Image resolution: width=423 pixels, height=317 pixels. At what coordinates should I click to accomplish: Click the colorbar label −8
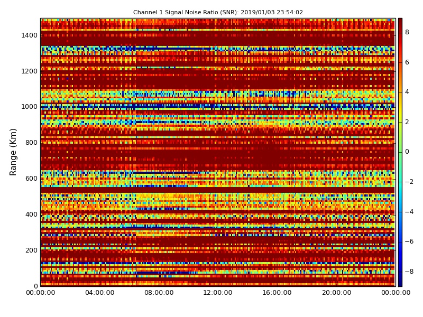click(x=409, y=272)
